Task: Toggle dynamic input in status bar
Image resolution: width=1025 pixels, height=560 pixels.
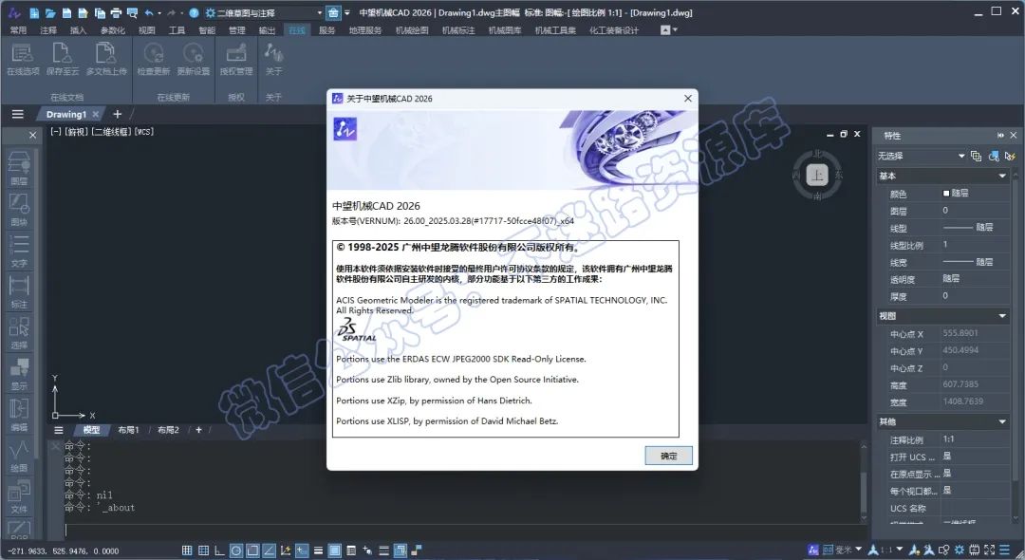Action: (302, 551)
